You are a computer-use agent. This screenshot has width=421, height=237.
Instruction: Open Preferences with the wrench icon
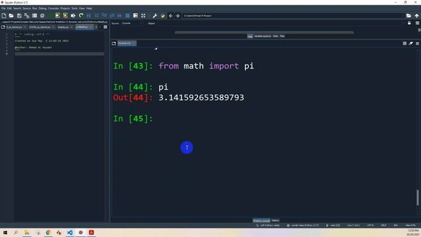pos(155,16)
